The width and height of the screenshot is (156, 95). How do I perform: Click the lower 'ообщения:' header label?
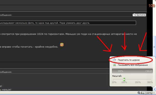tap(6, 72)
